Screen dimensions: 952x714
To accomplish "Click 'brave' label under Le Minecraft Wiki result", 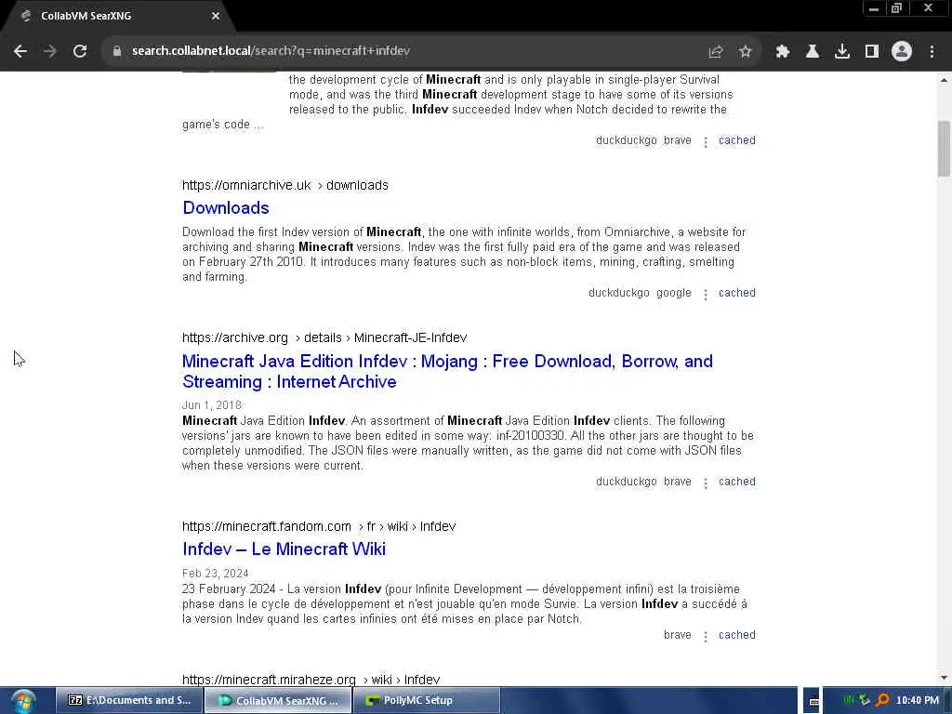I will tap(678, 635).
